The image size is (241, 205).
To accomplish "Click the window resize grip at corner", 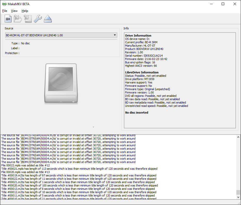I will pyautogui.click(x=239, y=203).
